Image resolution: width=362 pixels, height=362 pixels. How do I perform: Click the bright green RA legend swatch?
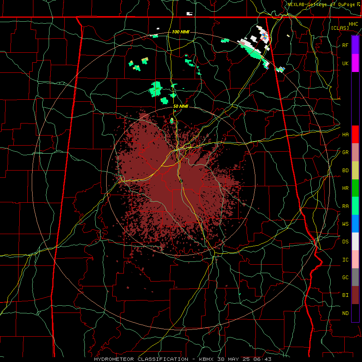pyautogui.click(x=355, y=206)
